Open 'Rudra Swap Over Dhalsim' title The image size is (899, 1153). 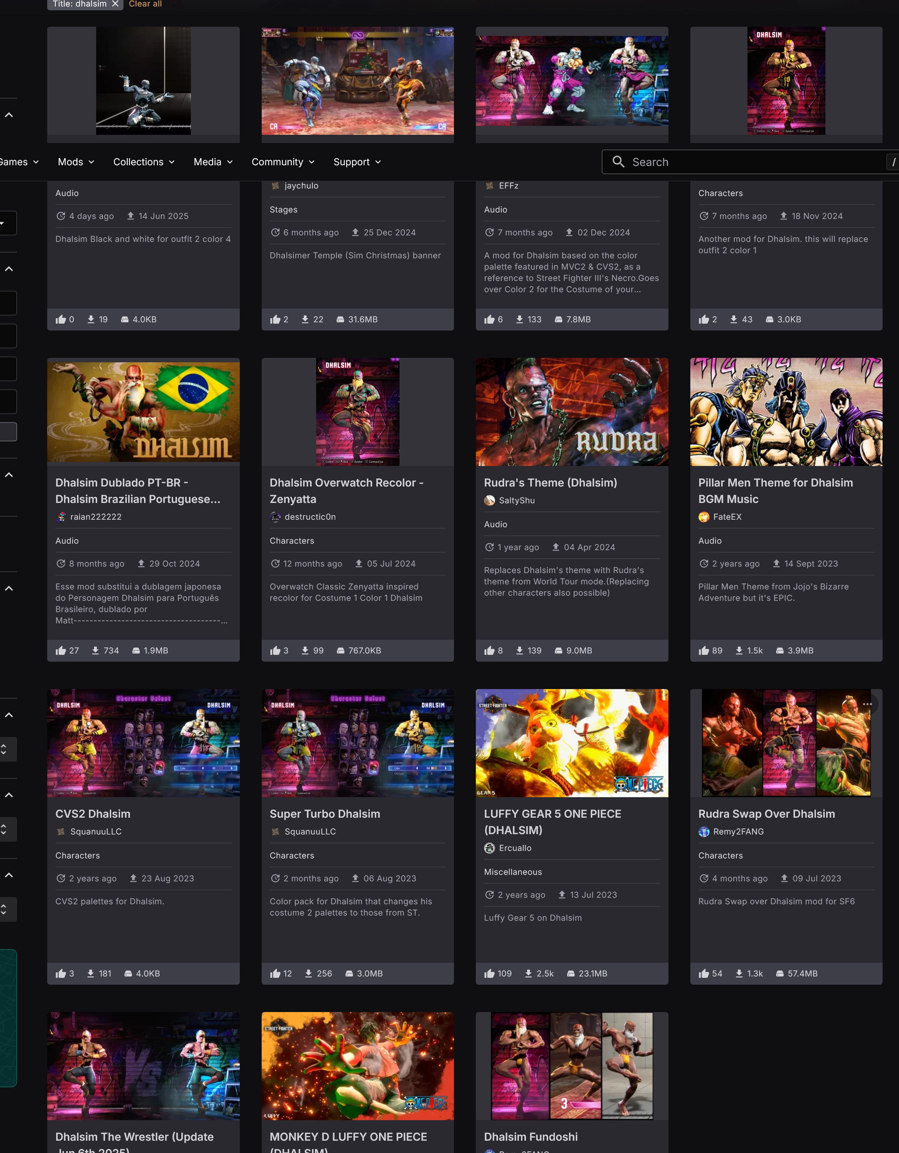coord(767,814)
